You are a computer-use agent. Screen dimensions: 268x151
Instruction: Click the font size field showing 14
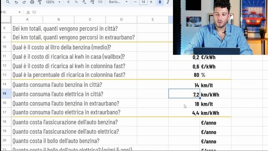(x=143, y=2)
